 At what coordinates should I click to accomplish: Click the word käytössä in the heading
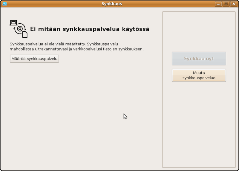pos(135,29)
